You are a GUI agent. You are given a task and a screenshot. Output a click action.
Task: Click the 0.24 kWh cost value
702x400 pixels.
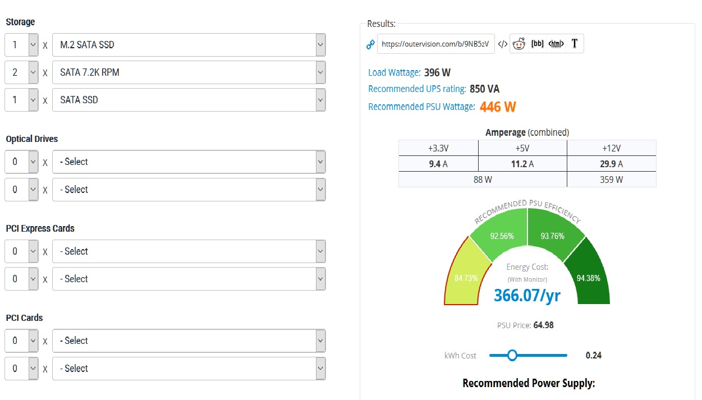(x=594, y=355)
